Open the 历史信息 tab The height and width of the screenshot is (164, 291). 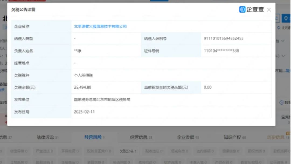click(276, 137)
